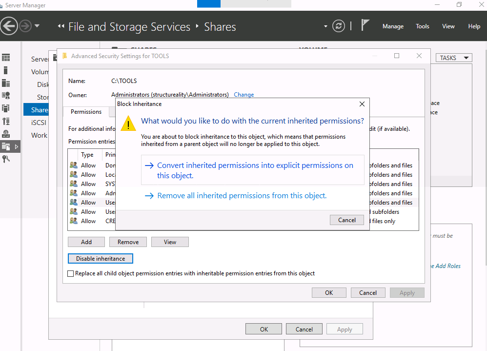The image size is (487, 351).
Task: Select Work Folders in the navigation pane
Action: [x=39, y=135]
